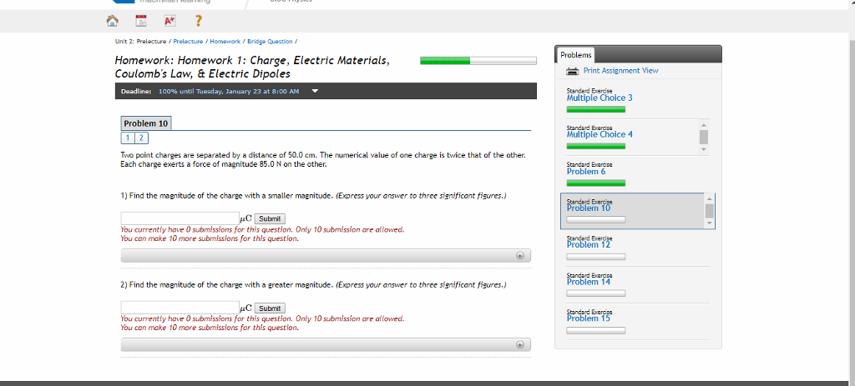The height and width of the screenshot is (386, 855).
Task: Switch to part 2 of Problem 10
Action: pos(140,137)
